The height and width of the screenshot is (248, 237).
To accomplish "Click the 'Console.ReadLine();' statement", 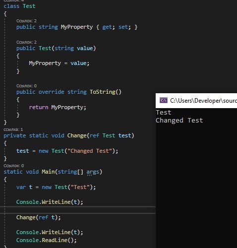I will pos(47,240).
